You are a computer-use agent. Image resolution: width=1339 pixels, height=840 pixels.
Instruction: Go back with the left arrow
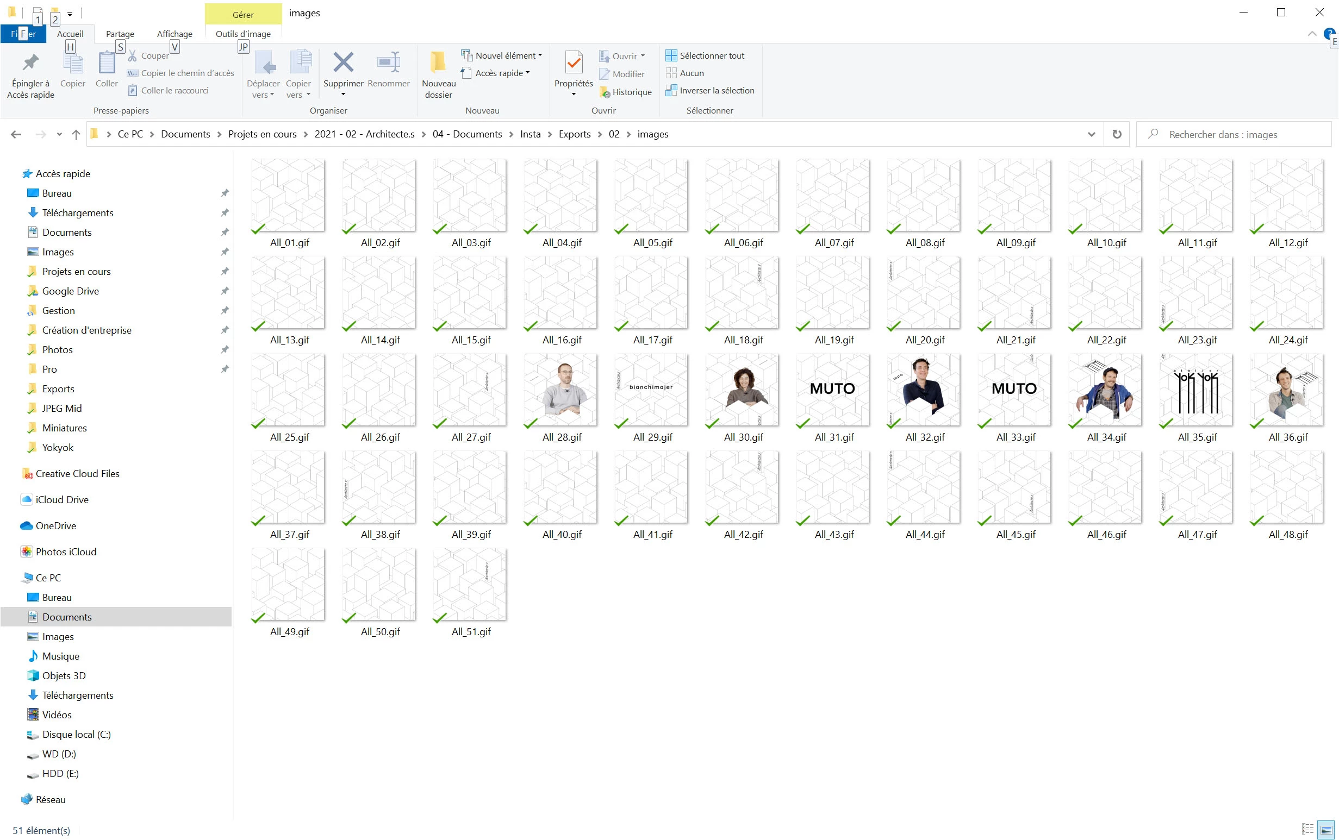[x=16, y=134]
